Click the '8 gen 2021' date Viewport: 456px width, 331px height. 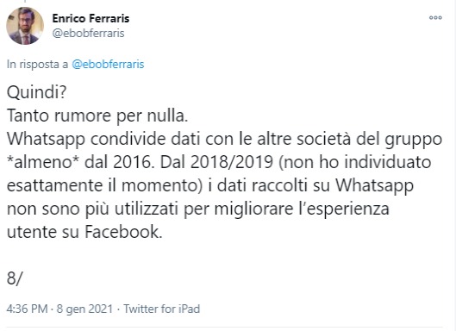[84, 309]
